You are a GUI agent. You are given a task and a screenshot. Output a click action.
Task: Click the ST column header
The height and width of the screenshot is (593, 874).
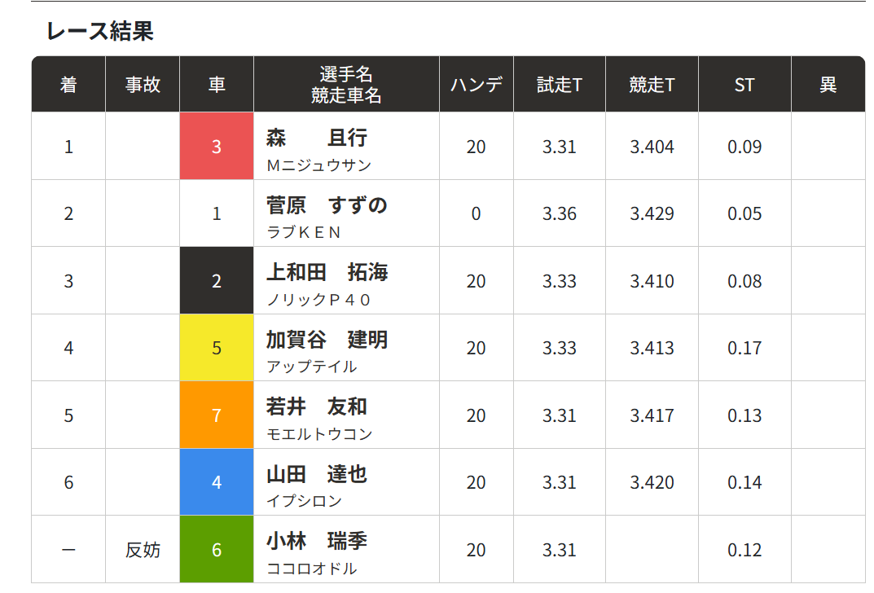pos(744,84)
